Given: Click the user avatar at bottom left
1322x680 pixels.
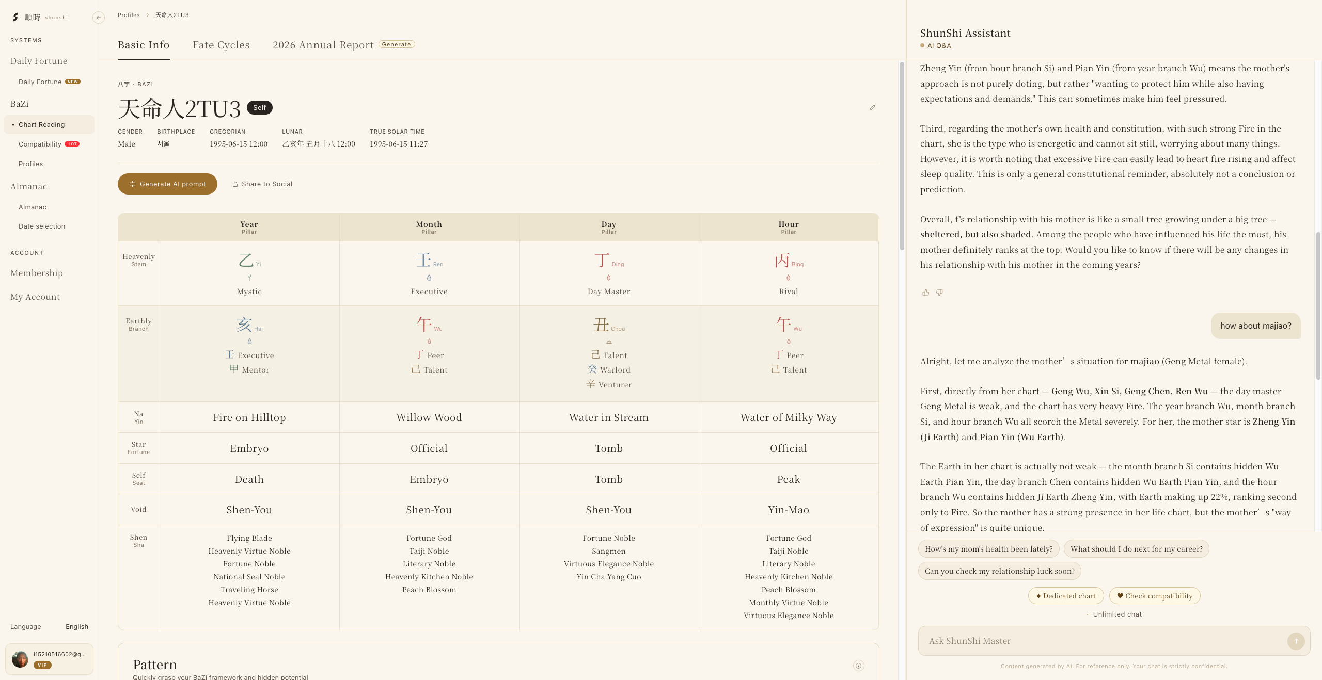Looking at the screenshot, I should 20,659.
